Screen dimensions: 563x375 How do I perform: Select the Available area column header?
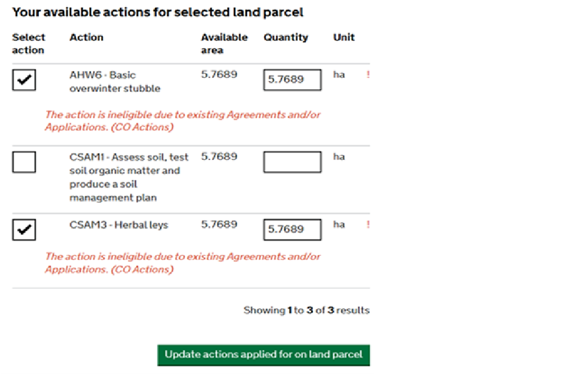[224, 44]
